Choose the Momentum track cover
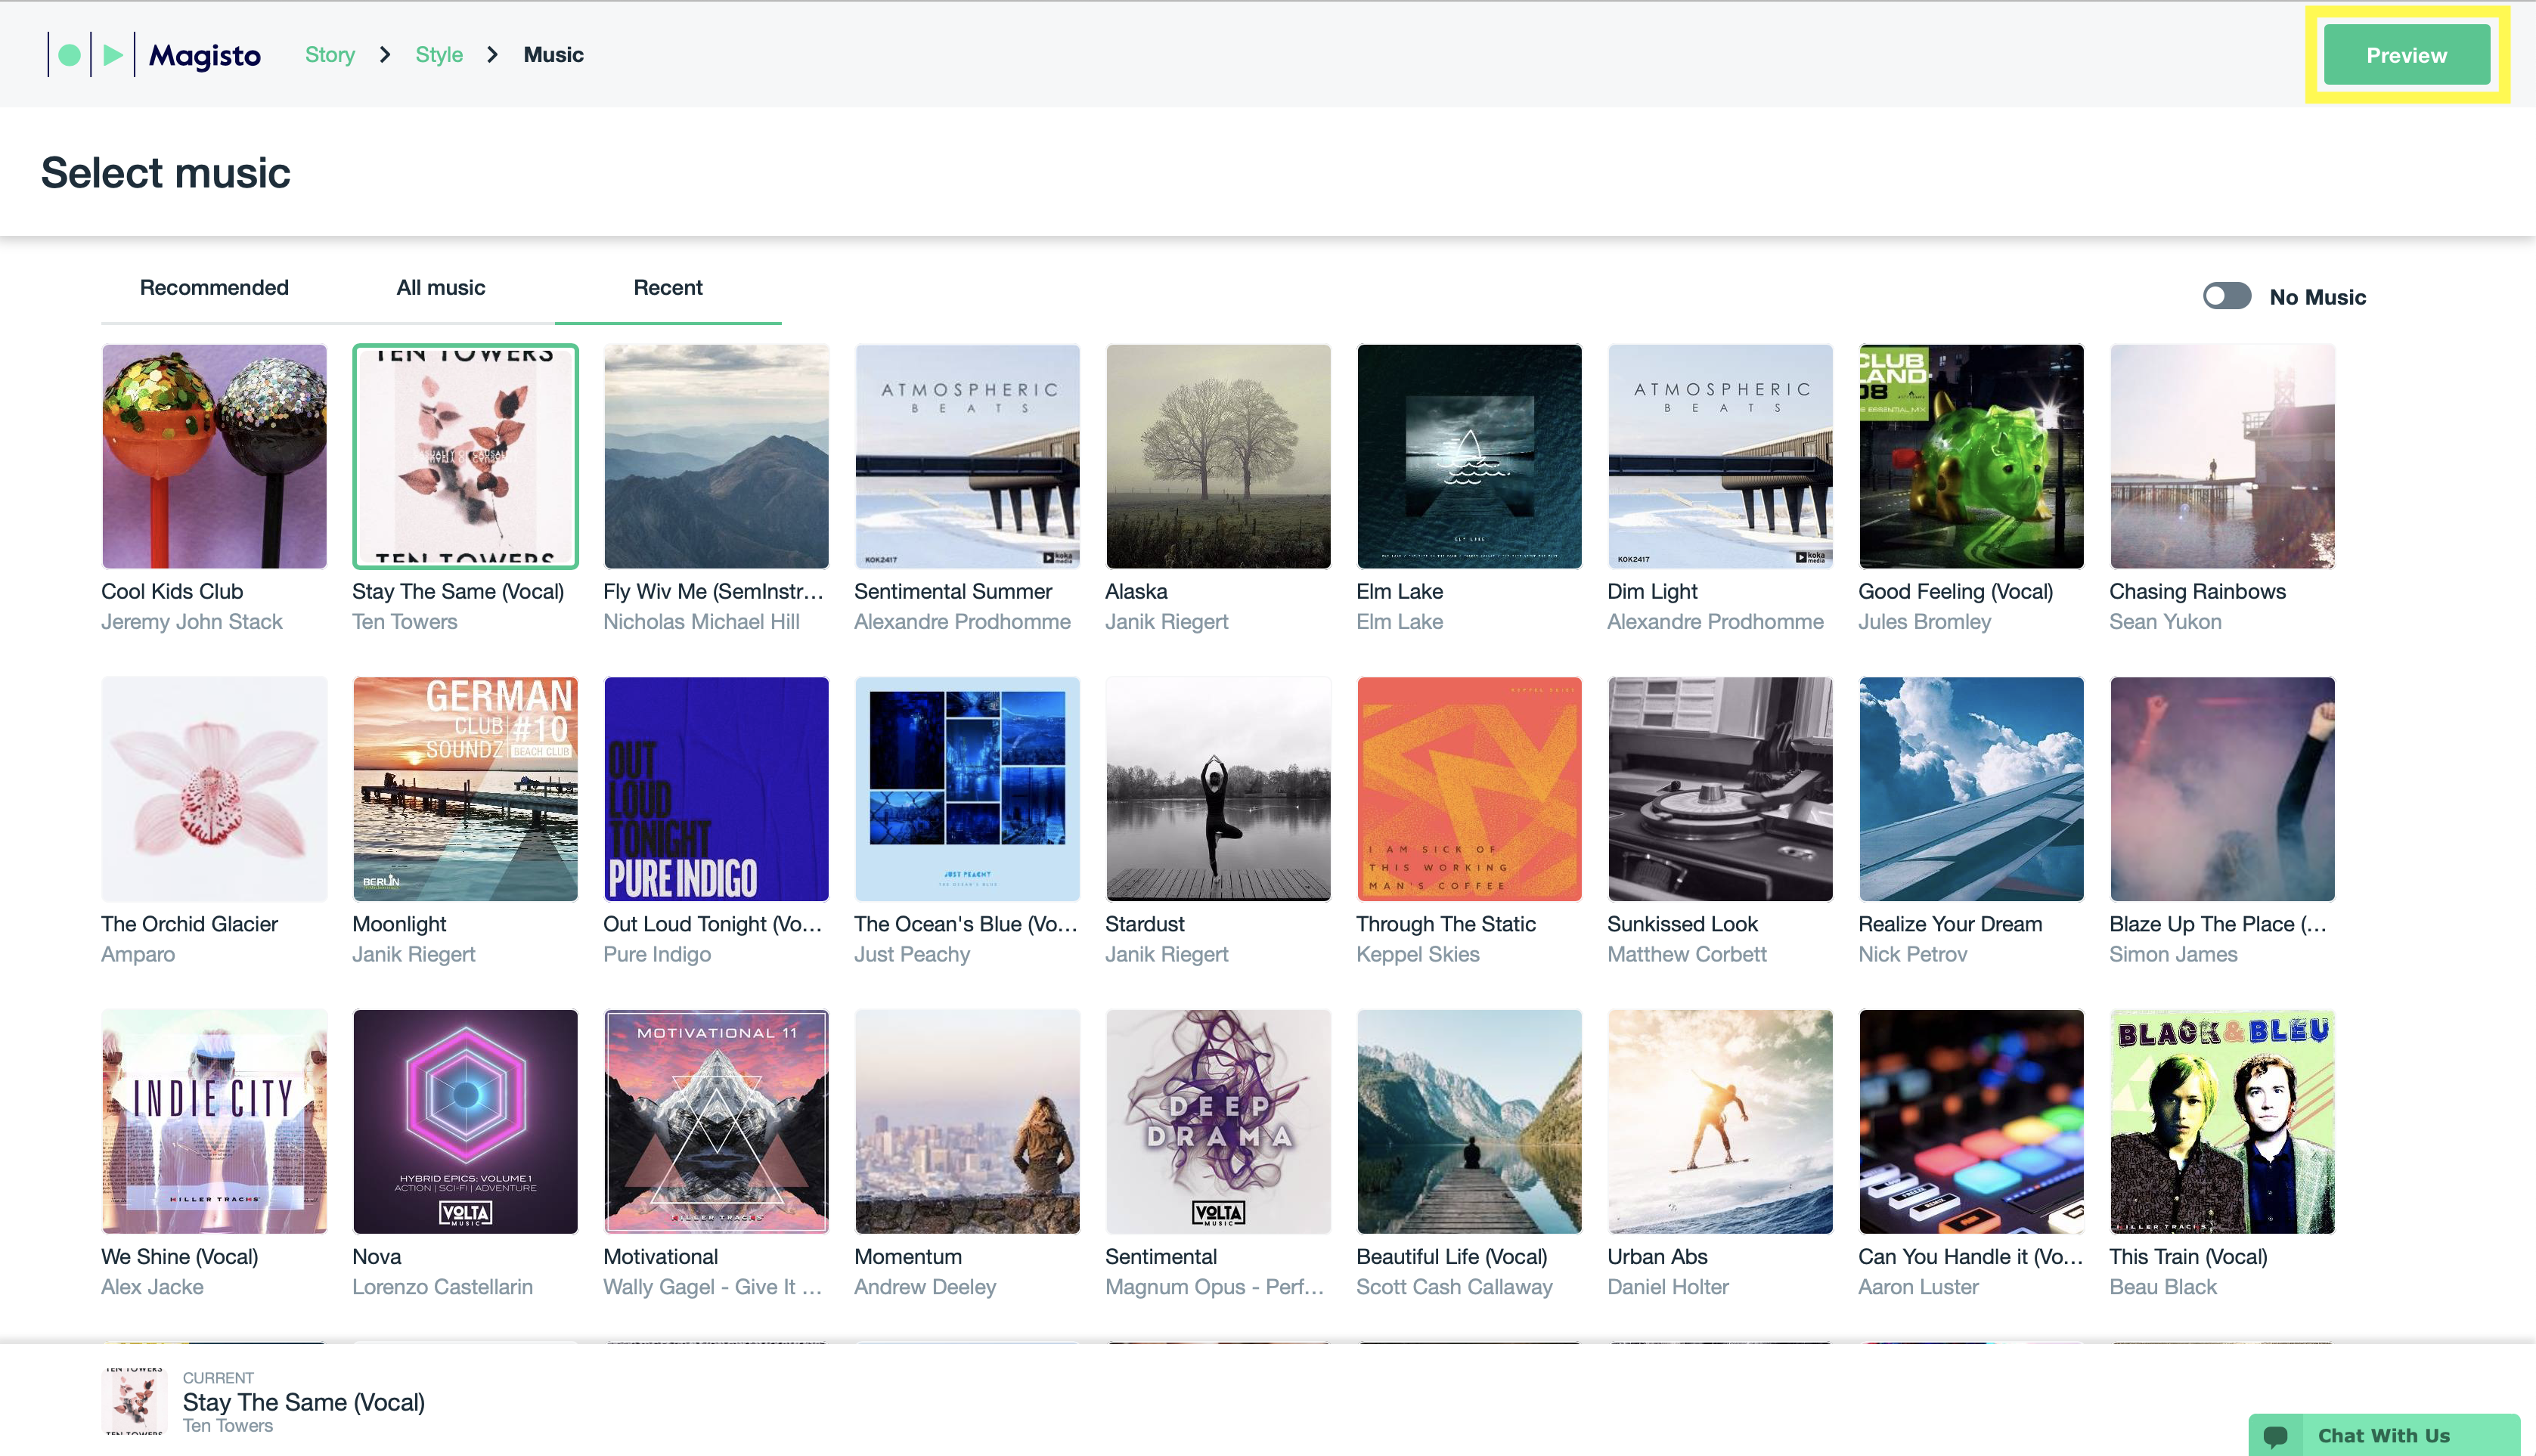 967,1122
